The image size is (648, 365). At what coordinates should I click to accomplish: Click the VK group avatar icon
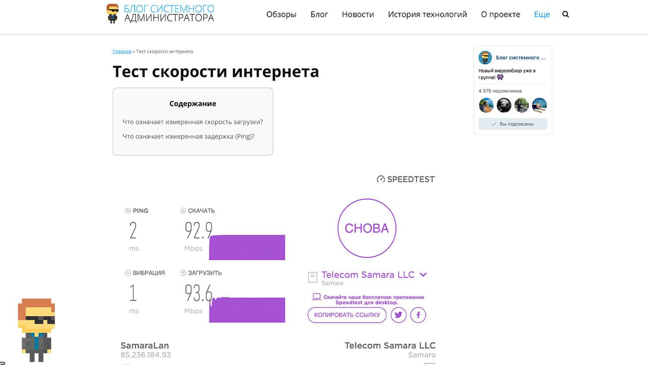click(x=485, y=58)
